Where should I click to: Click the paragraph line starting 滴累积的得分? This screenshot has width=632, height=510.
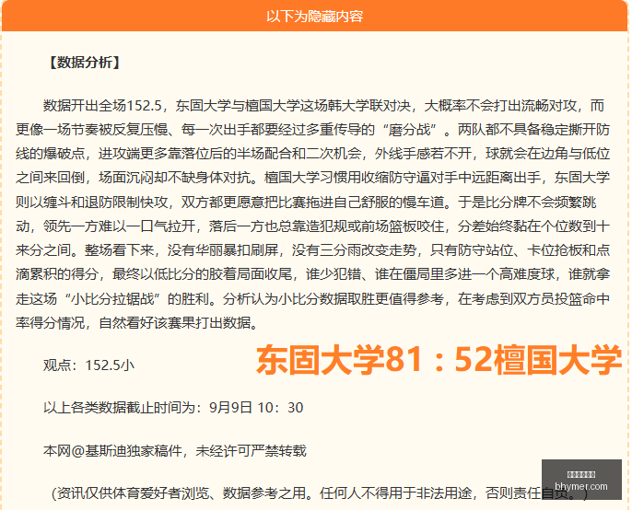(x=312, y=274)
